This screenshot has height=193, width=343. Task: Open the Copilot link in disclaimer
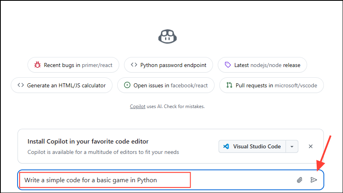pos(138,106)
